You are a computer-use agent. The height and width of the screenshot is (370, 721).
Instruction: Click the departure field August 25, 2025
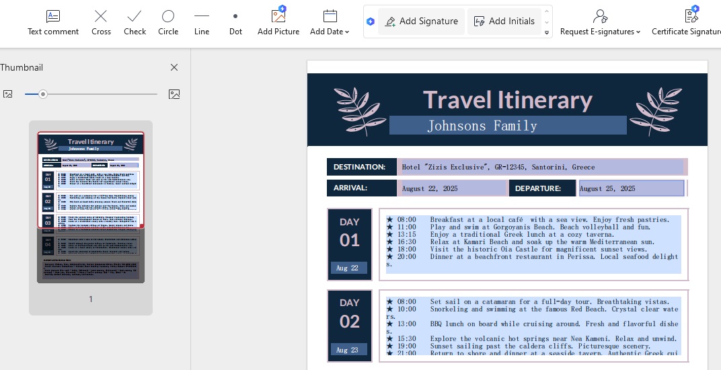point(631,188)
